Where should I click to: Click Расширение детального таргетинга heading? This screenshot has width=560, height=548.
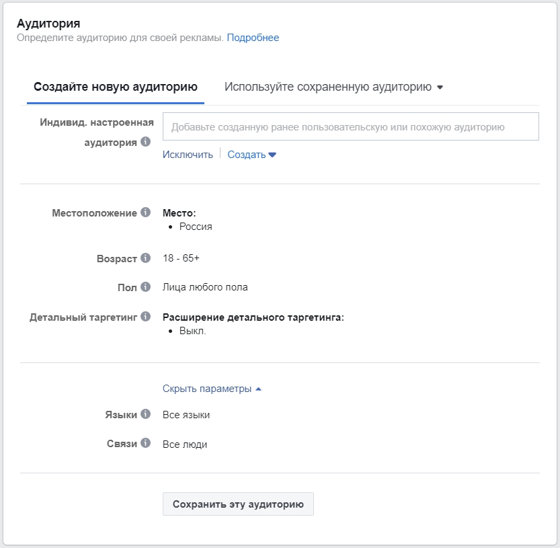pyautogui.click(x=253, y=317)
